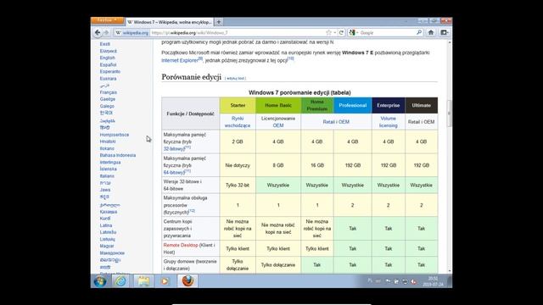The height and width of the screenshot is (305, 543).
Task: Reload the page
Action: coord(341,32)
